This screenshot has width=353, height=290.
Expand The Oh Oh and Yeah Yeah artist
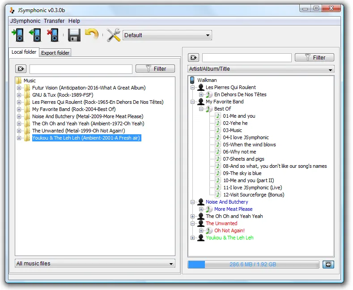click(192, 216)
